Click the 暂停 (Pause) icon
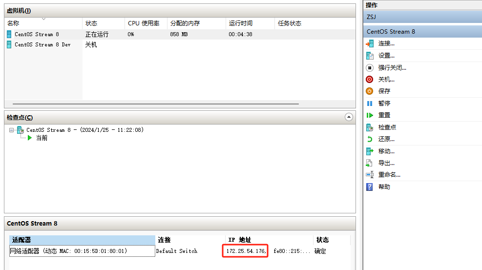 tap(370, 104)
